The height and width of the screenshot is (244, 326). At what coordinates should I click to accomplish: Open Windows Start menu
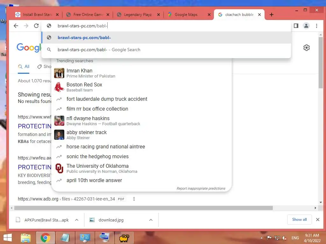(8, 238)
